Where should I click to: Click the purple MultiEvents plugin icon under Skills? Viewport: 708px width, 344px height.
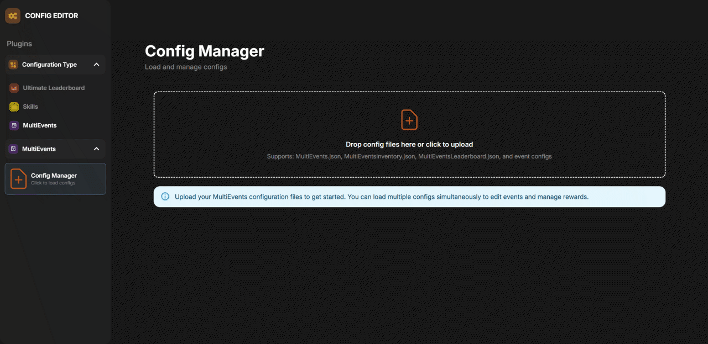[x=14, y=125]
